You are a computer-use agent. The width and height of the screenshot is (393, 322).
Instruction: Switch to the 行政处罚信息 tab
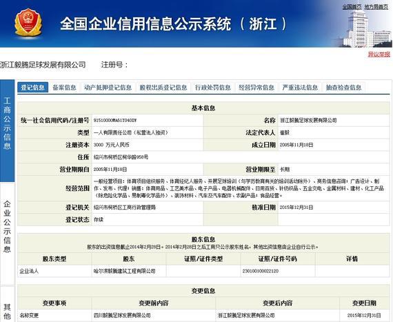click(213, 88)
